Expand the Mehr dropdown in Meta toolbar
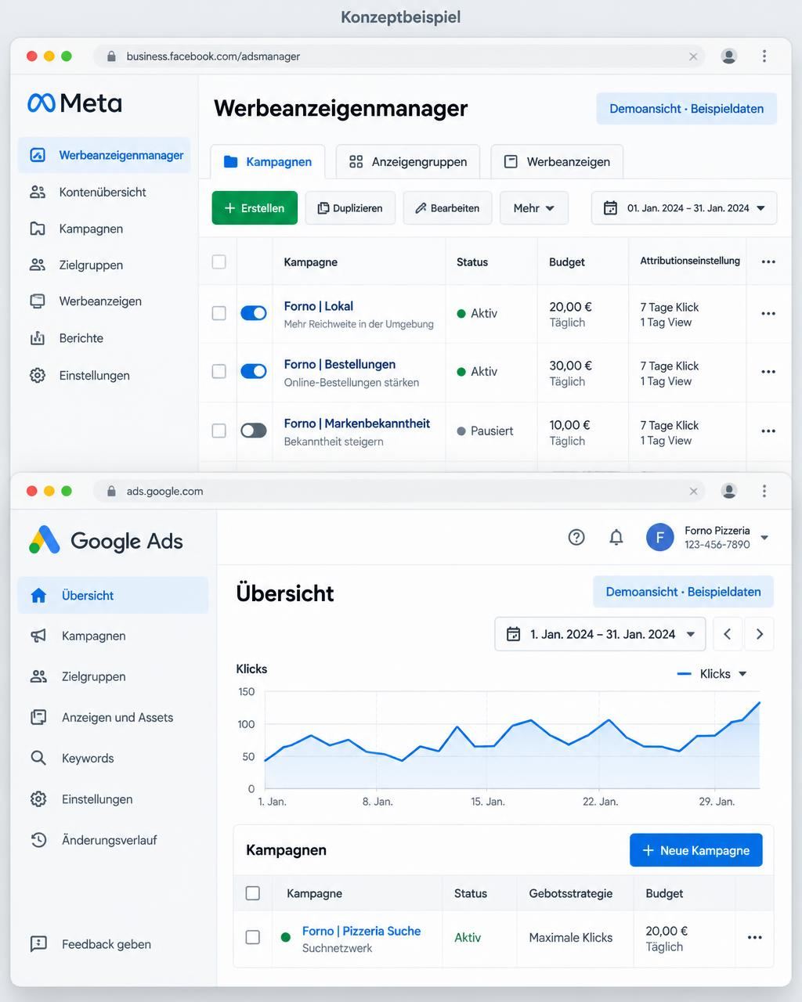Viewport: 802px width, 1002px height. [534, 208]
